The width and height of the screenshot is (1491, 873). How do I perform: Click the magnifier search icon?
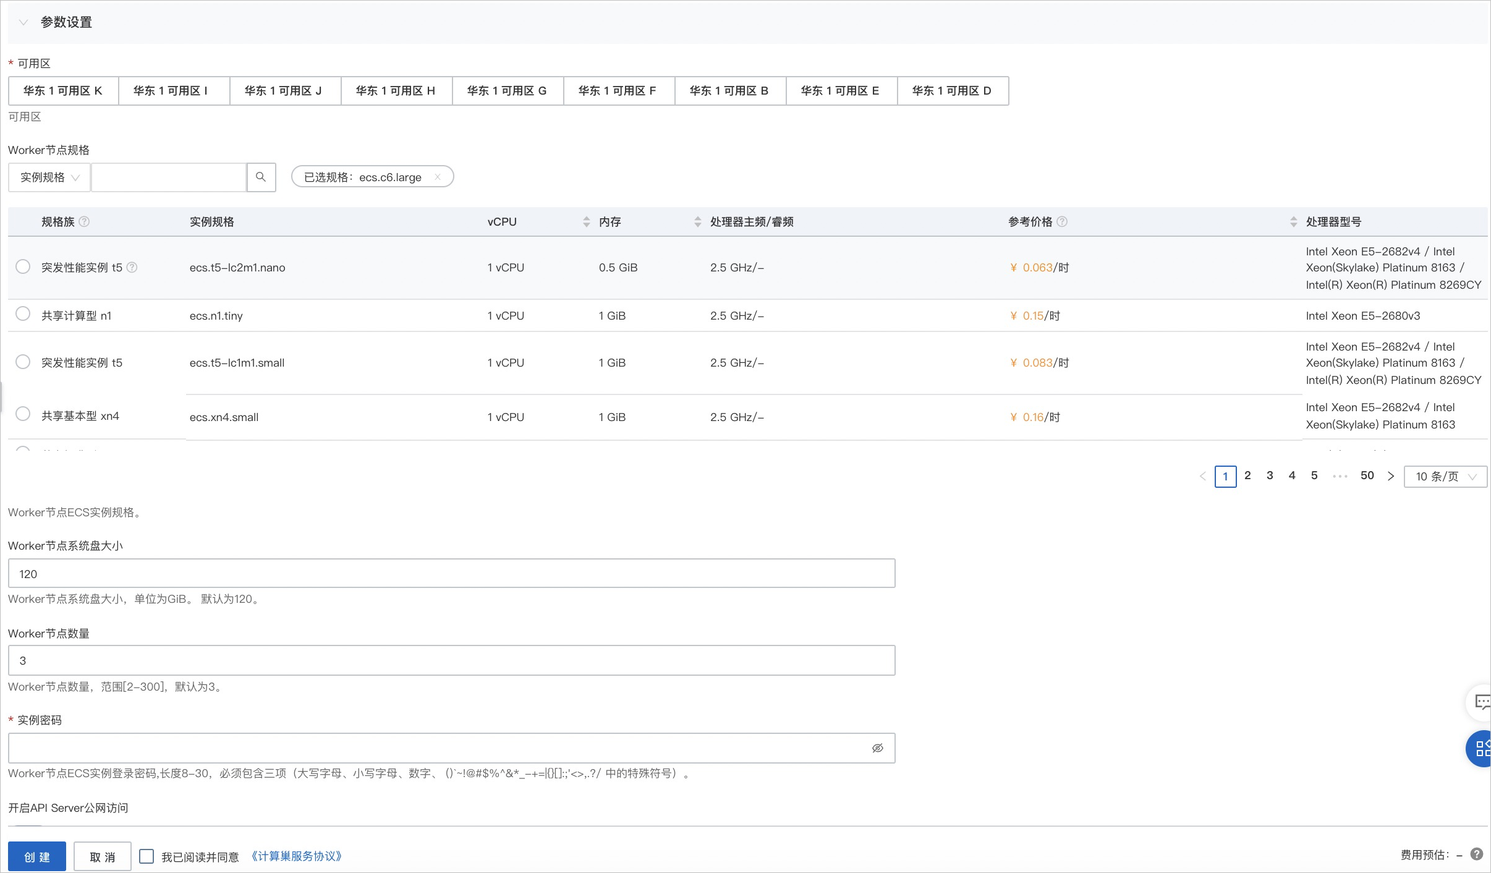click(261, 177)
